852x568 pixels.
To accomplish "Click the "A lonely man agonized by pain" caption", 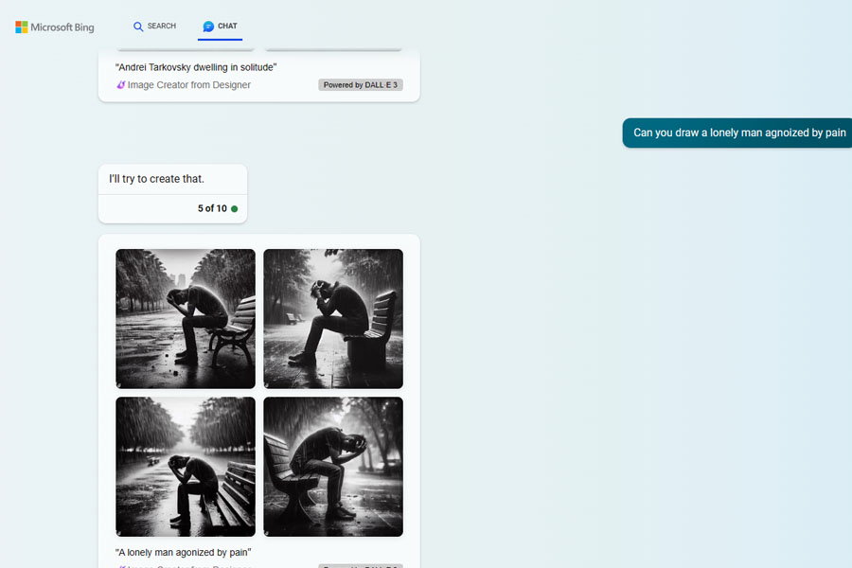I will tap(184, 552).
